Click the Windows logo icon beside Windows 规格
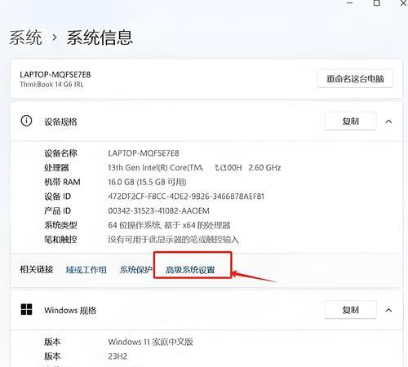408x367 pixels. click(x=26, y=309)
